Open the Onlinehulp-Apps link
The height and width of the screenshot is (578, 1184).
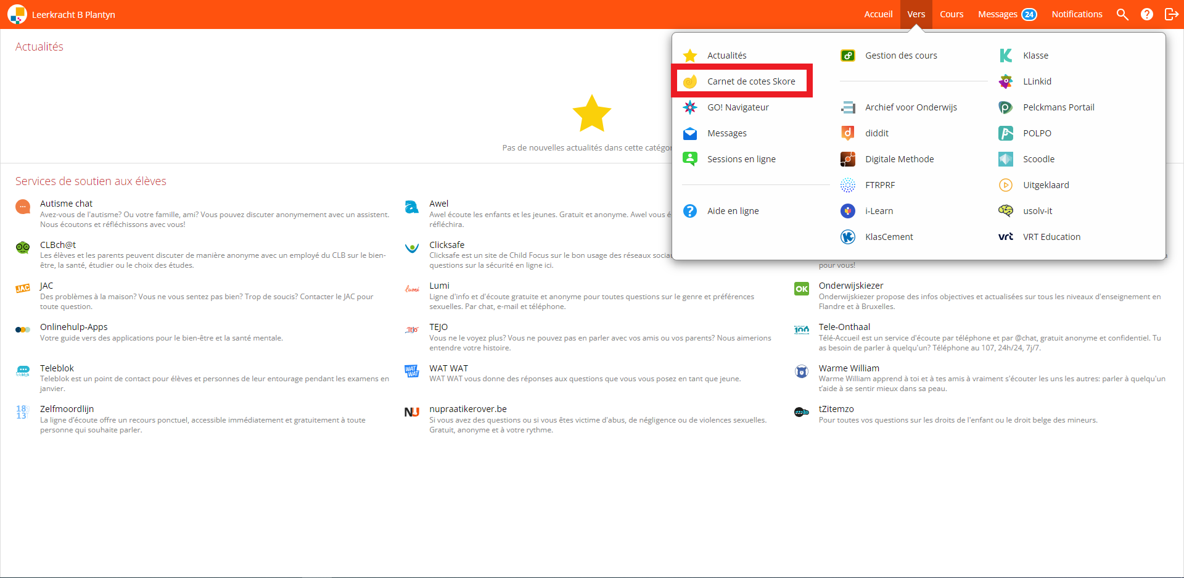pos(73,327)
